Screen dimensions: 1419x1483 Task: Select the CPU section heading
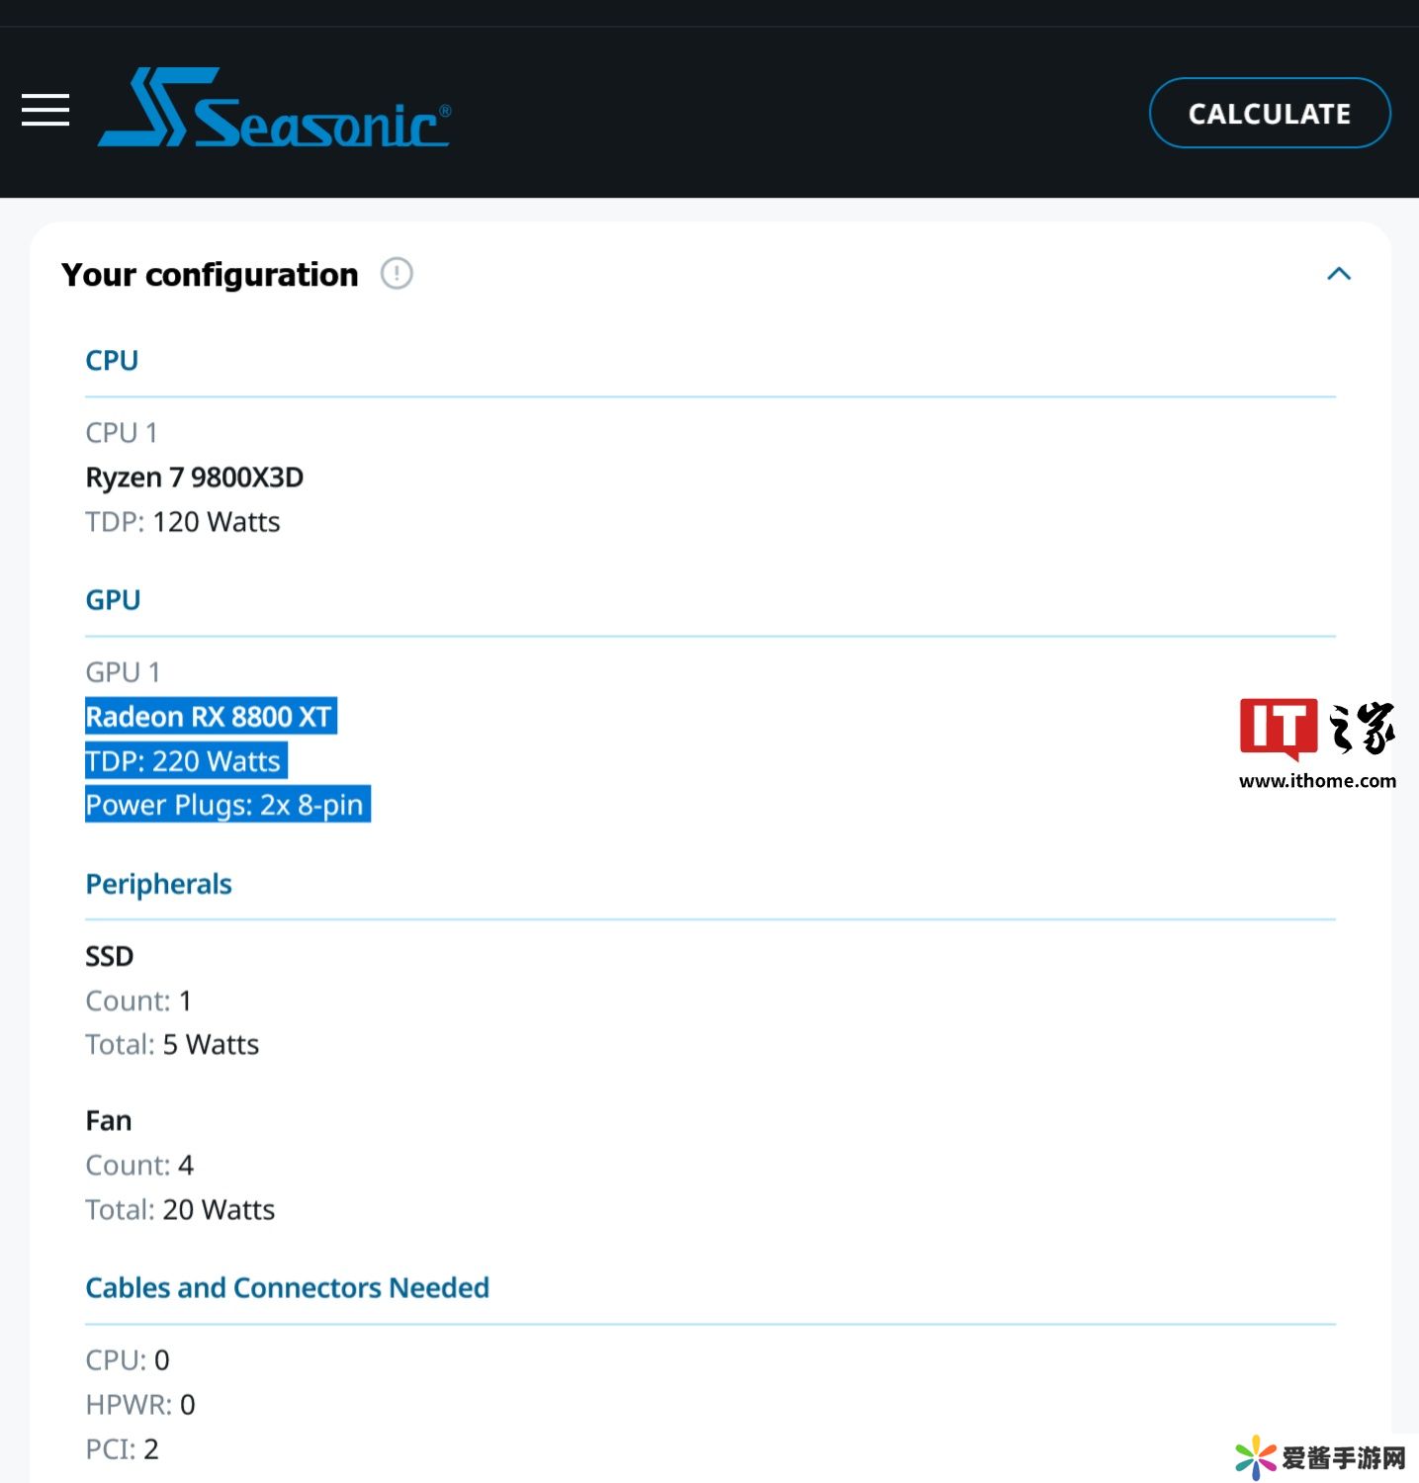[x=112, y=361]
